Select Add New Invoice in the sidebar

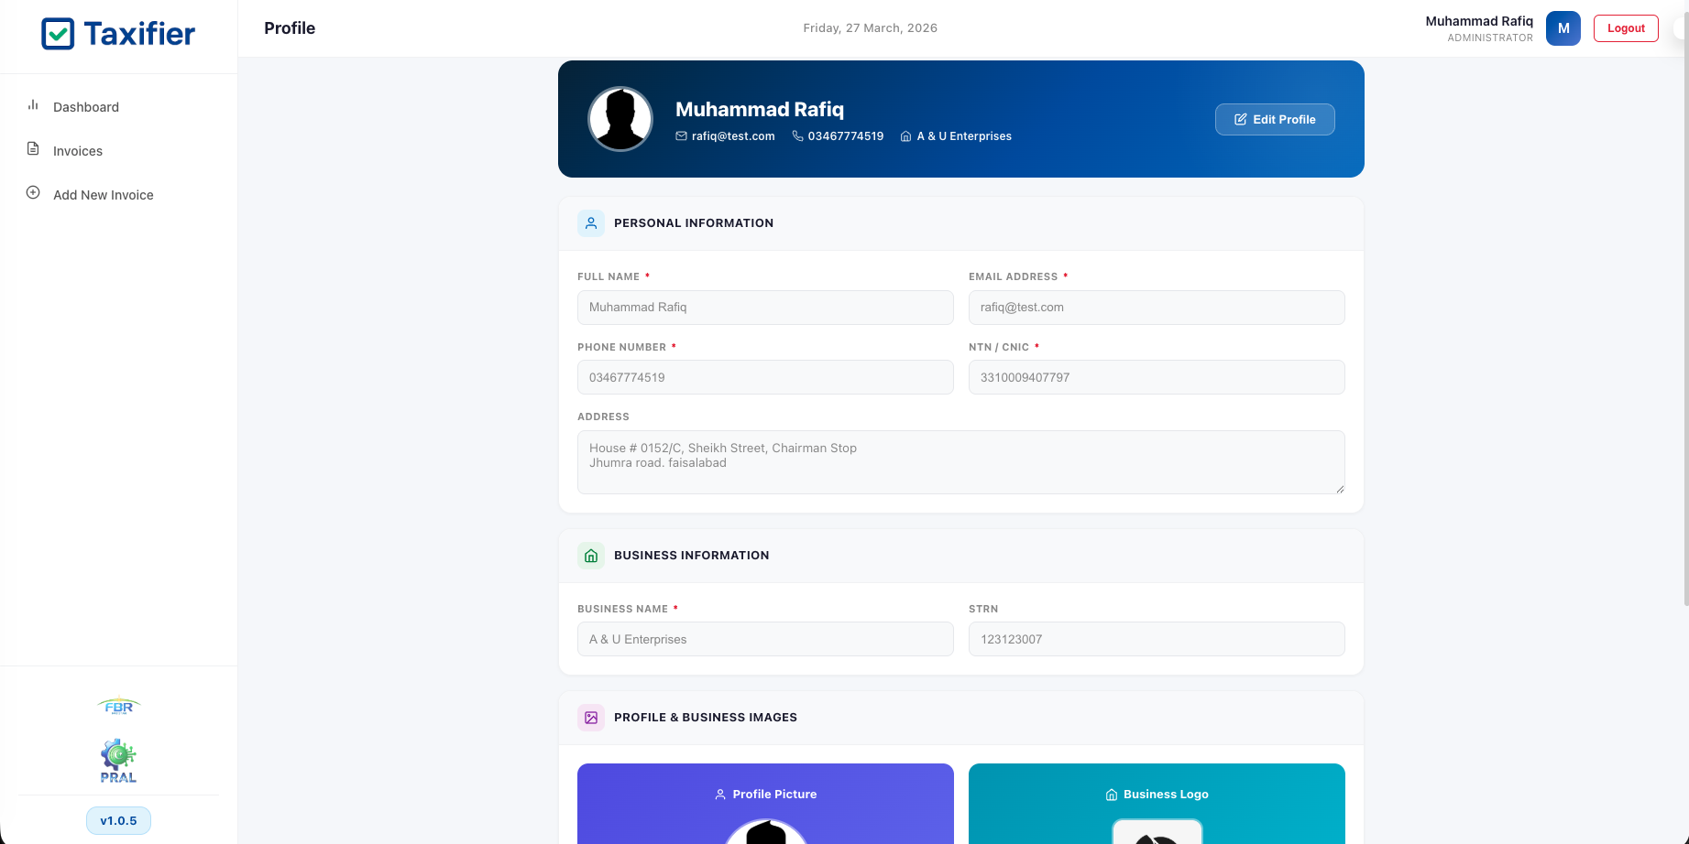click(103, 194)
